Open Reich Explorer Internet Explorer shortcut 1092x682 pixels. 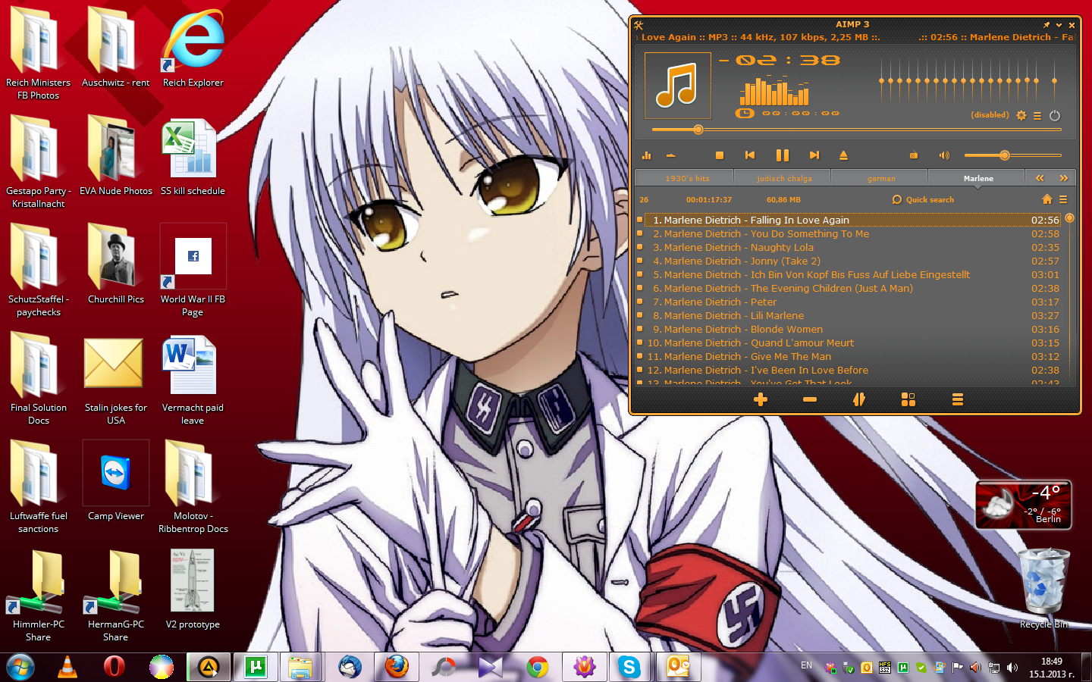pos(193,48)
